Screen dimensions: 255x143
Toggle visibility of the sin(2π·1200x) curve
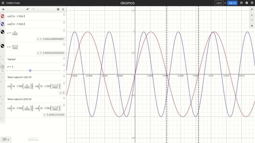coord(2,16)
